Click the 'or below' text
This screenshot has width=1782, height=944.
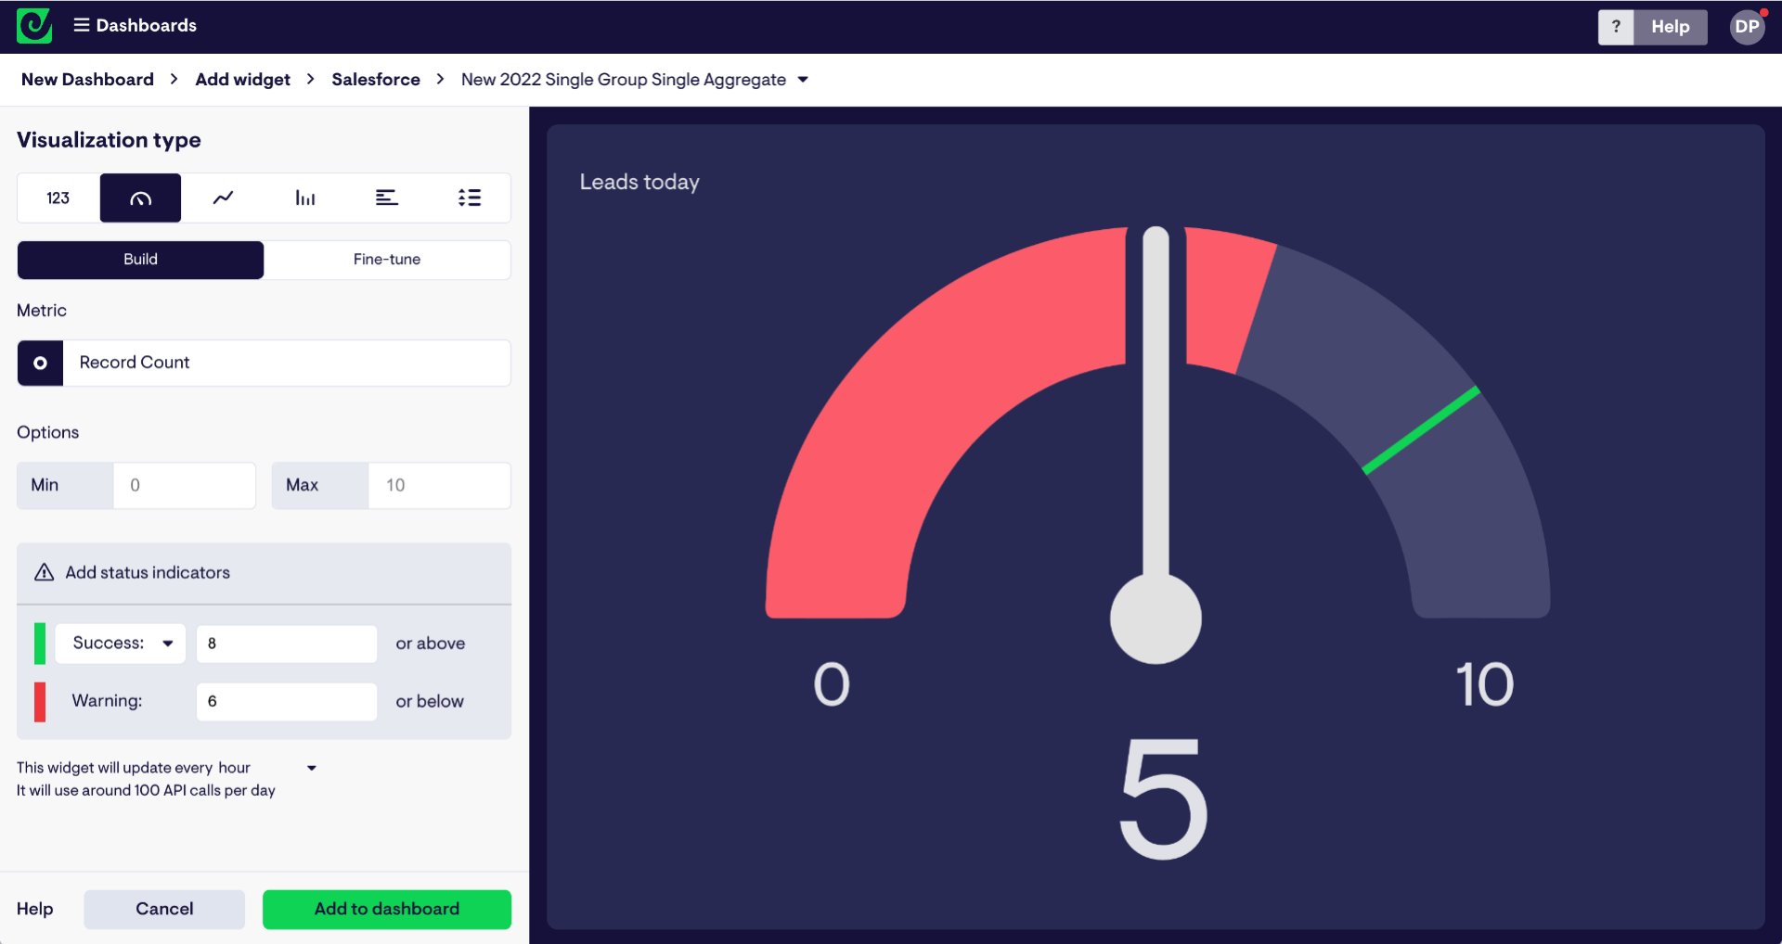point(430,702)
